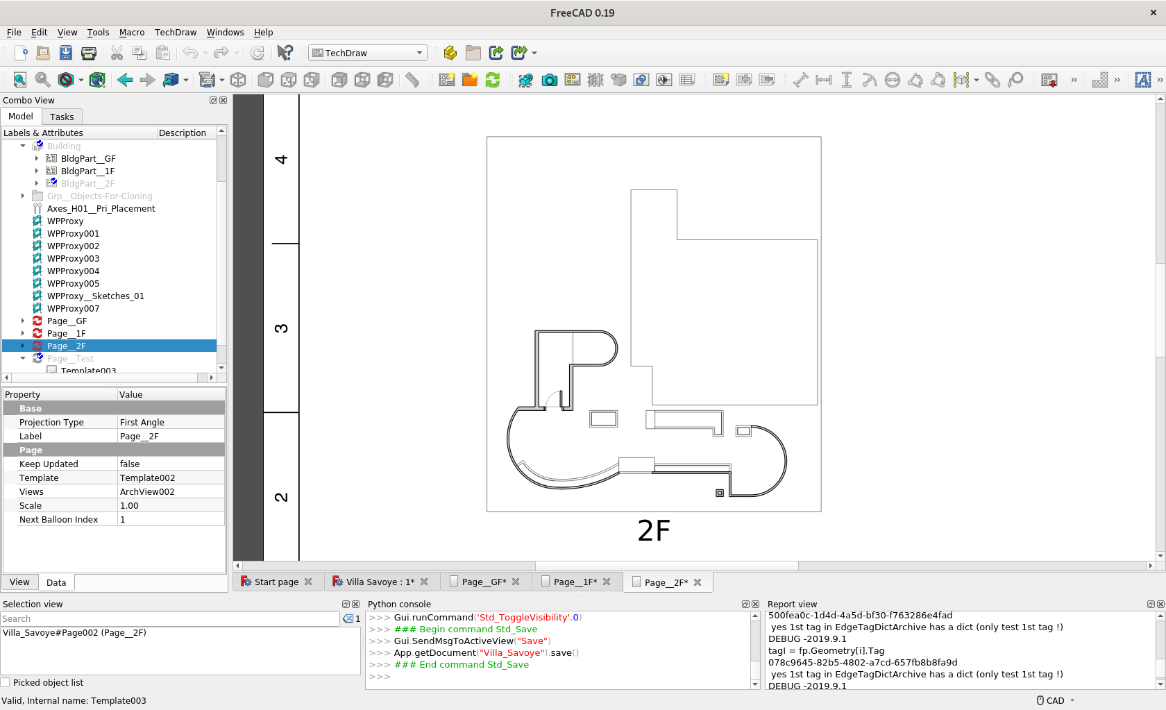Close the Page__1F document tab
This screenshot has width=1166, height=710.
click(x=607, y=582)
